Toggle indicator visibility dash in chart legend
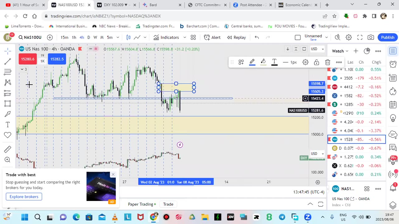The width and height of the screenshot is (399, 224). click(90, 49)
